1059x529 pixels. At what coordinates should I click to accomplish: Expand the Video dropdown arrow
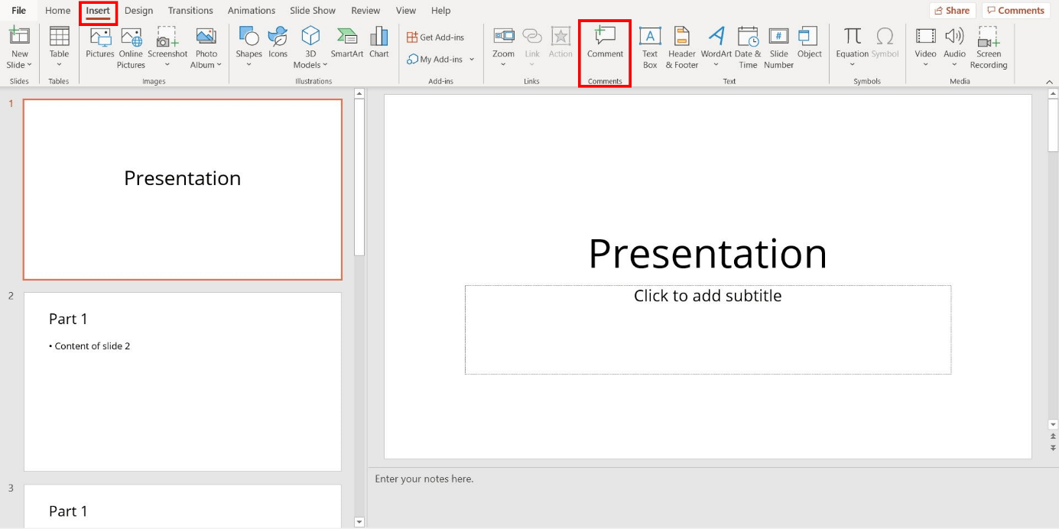click(925, 65)
